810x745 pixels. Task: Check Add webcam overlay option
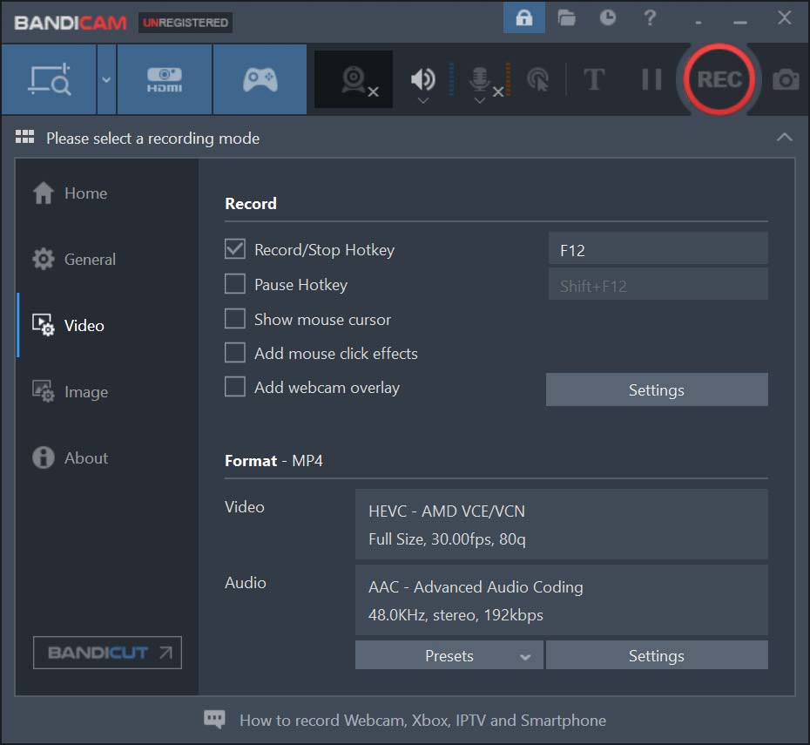[x=235, y=388]
